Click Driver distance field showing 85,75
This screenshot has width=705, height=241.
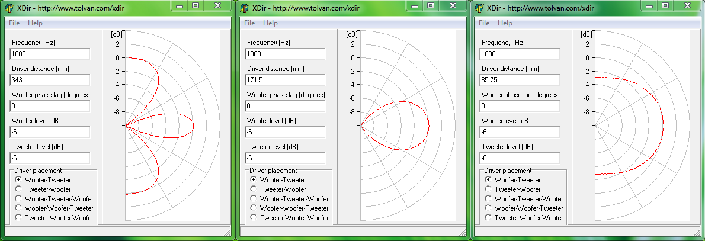coord(520,80)
